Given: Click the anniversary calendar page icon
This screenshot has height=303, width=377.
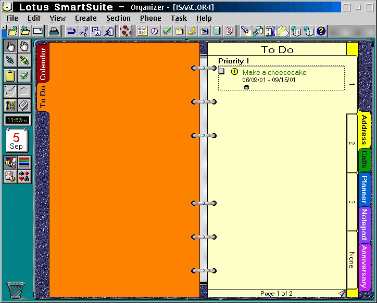Looking at the screenshot, I should [229, 31].
